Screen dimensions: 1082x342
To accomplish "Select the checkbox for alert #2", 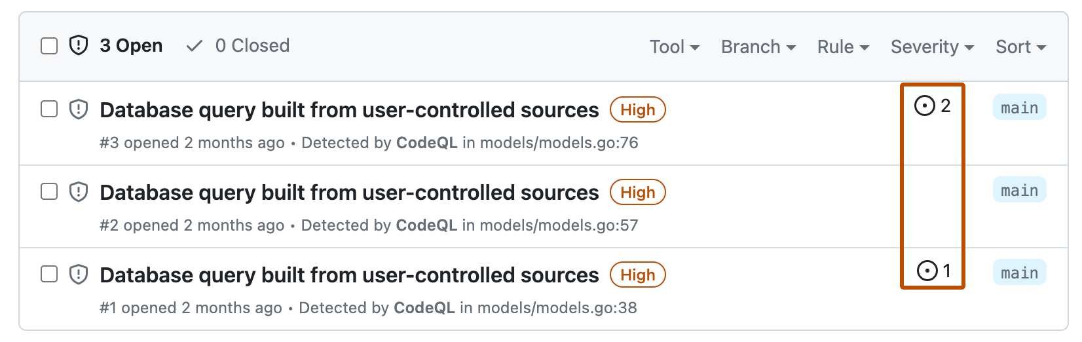I will [x=49, y=191].
